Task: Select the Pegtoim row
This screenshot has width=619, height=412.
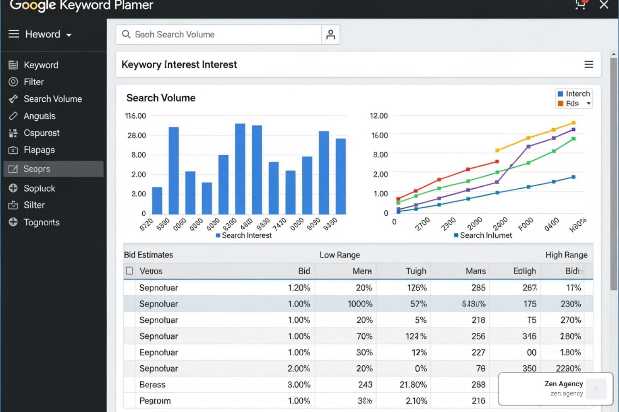Action: pos(358,401)
